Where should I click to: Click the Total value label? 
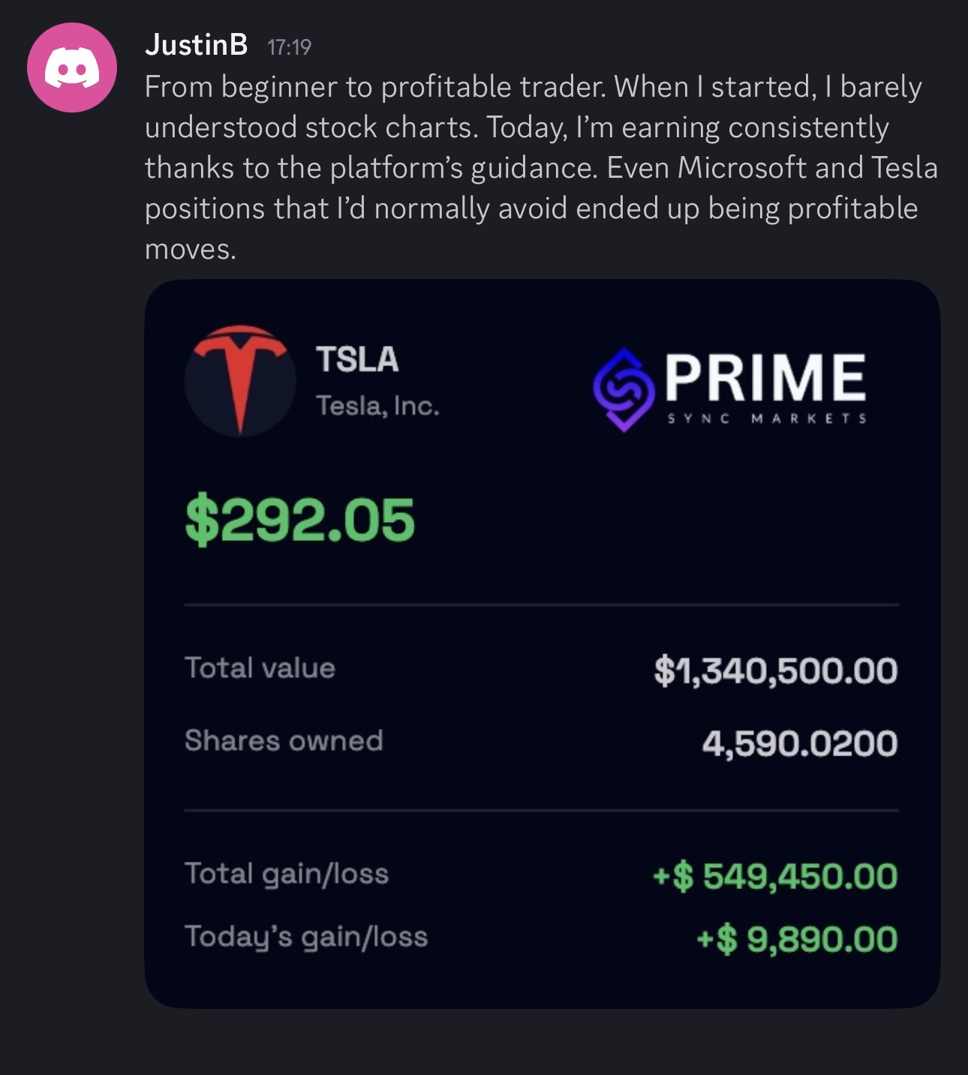coord(260,668)
